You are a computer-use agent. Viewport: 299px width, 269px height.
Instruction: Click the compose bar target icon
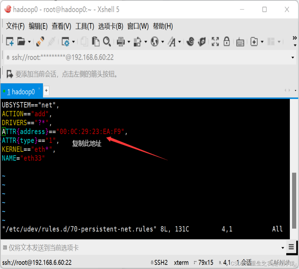(x=5, y=248)
